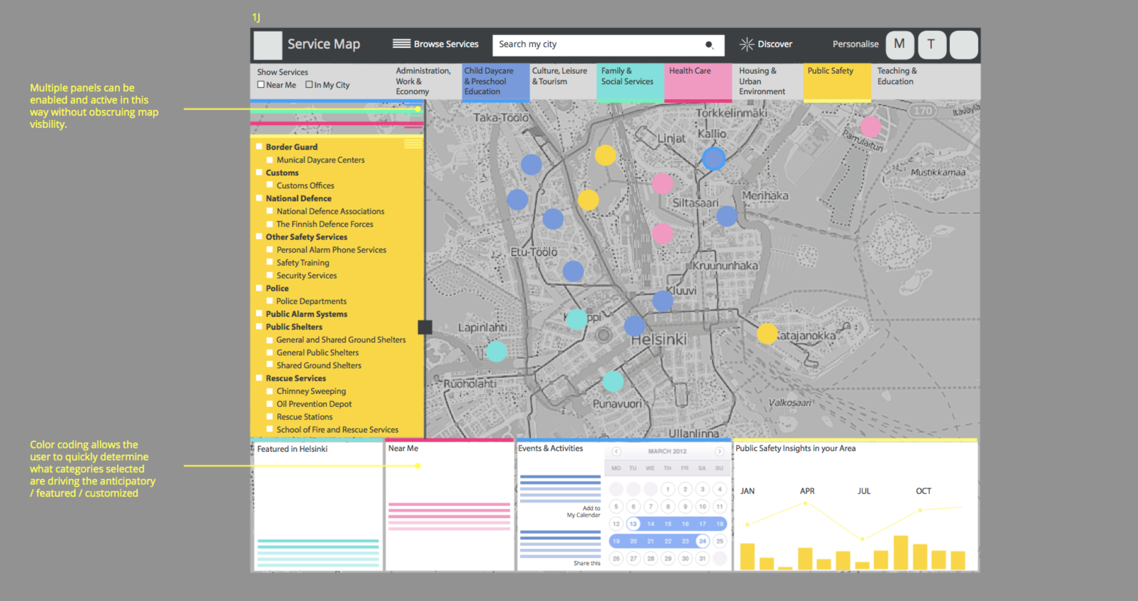Click the search magnifier icon

pyautogui.click(x=709, y=45)
